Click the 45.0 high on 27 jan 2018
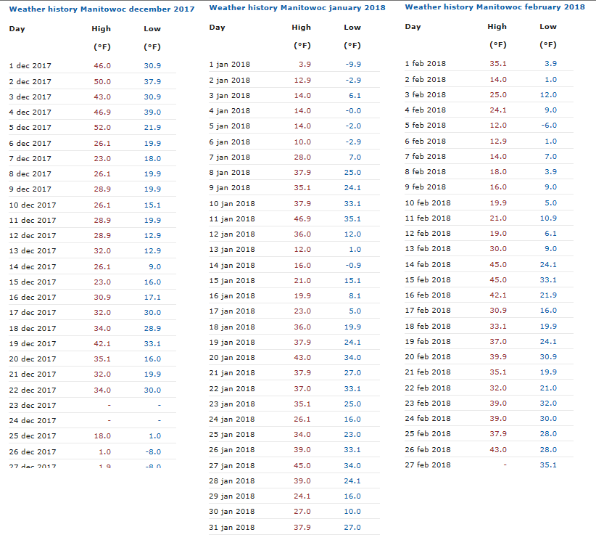Viewport: 596px width, 540px height. [x=302, y=465]
